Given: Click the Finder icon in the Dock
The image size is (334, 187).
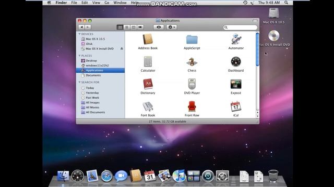Looking at the screenshot, I should coord(63,176).
